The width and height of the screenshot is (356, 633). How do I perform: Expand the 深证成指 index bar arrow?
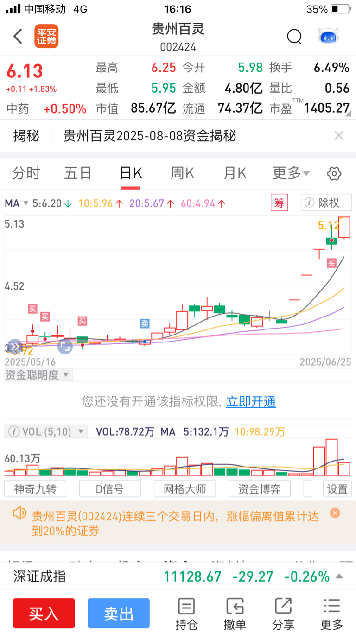pos(339,576)
